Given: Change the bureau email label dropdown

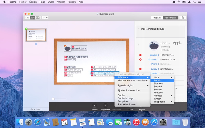Looking at the screenshot, I should point(155,69).
